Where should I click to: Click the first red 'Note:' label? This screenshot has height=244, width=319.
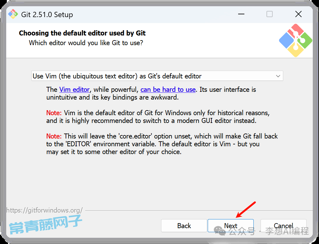(x=54, y=113)
